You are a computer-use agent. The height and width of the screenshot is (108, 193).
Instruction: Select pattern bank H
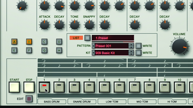click(59, 50)
